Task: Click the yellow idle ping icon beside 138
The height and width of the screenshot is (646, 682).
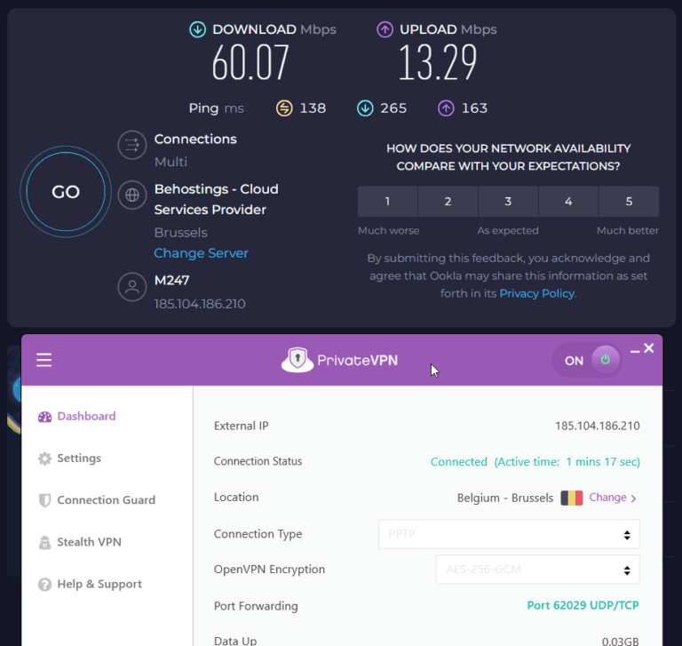Action: pos(284,108)
